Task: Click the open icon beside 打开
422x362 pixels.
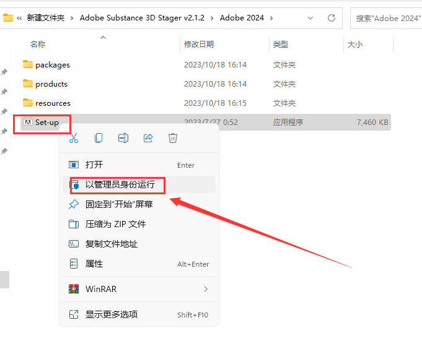Action: click(74, 165)
